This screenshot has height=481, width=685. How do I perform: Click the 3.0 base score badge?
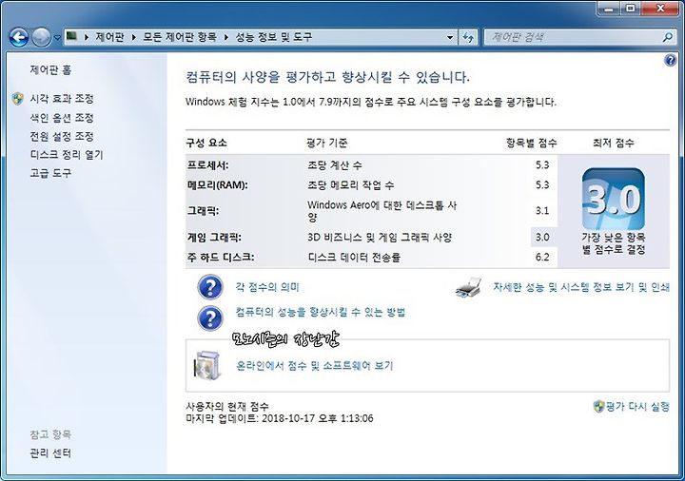tap(614, 199)
